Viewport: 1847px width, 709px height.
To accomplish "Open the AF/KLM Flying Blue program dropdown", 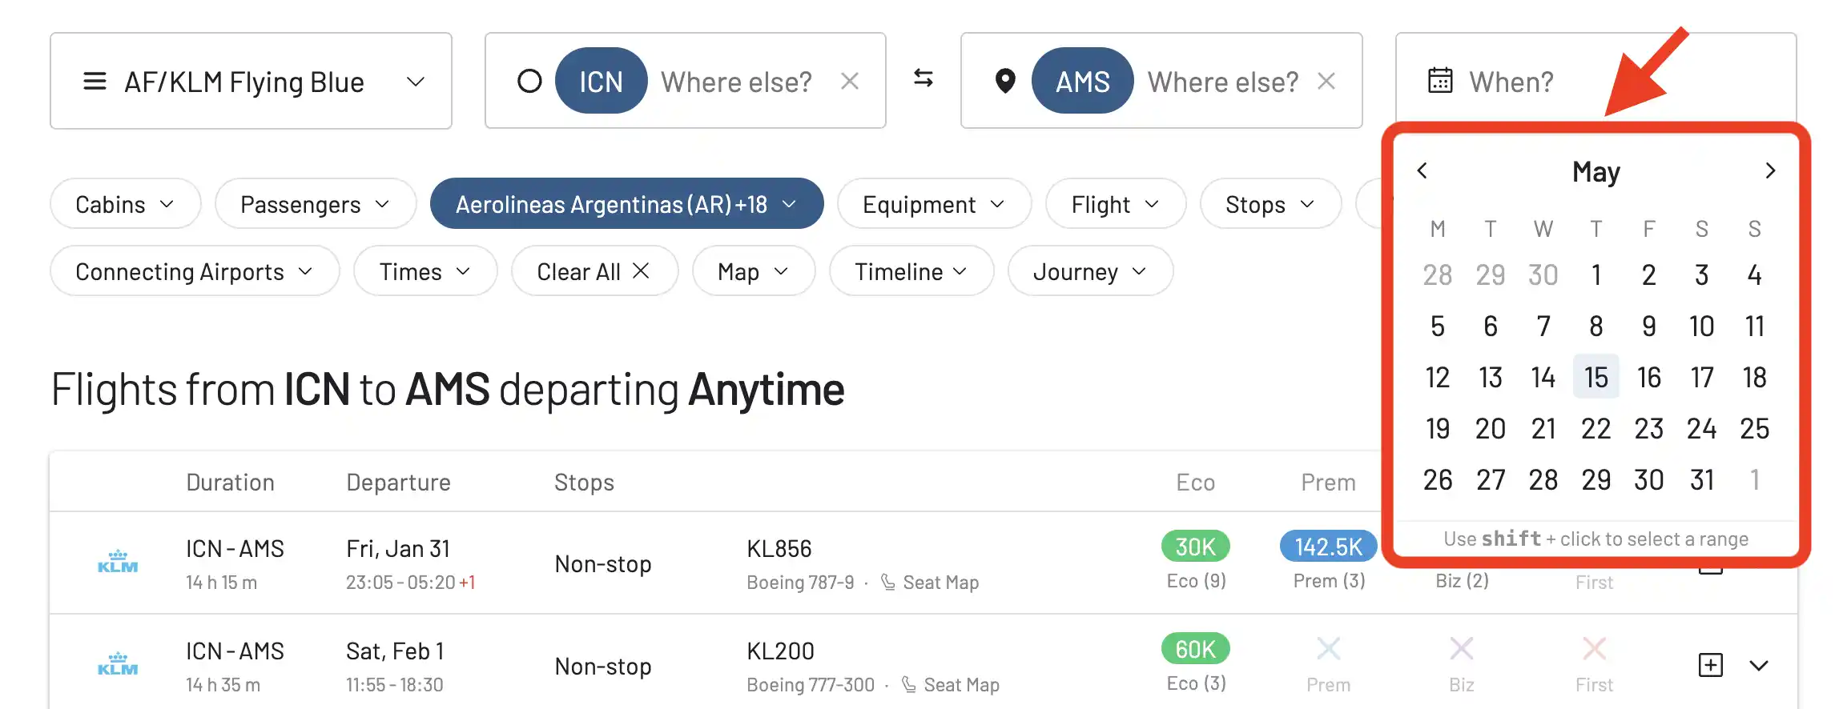I will 251,81.
